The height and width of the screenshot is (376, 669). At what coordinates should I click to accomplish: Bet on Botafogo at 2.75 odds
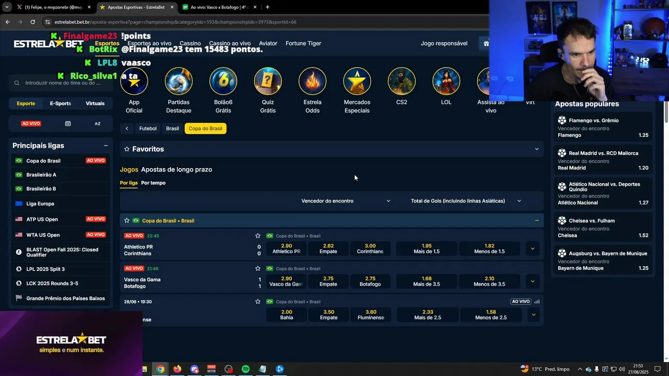[370, 281]
